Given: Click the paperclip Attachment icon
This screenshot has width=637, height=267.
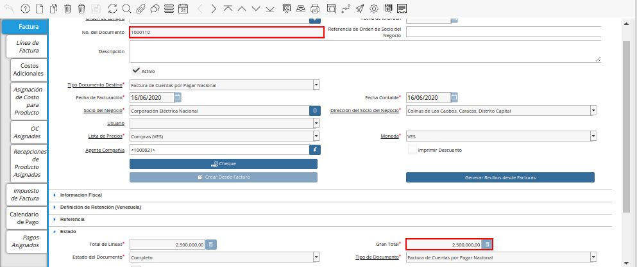Looking at the screenshot, I should [140, 8].
